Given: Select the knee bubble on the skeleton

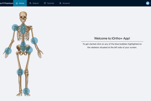Looking at the screenshot, I should tap(20, 72).
